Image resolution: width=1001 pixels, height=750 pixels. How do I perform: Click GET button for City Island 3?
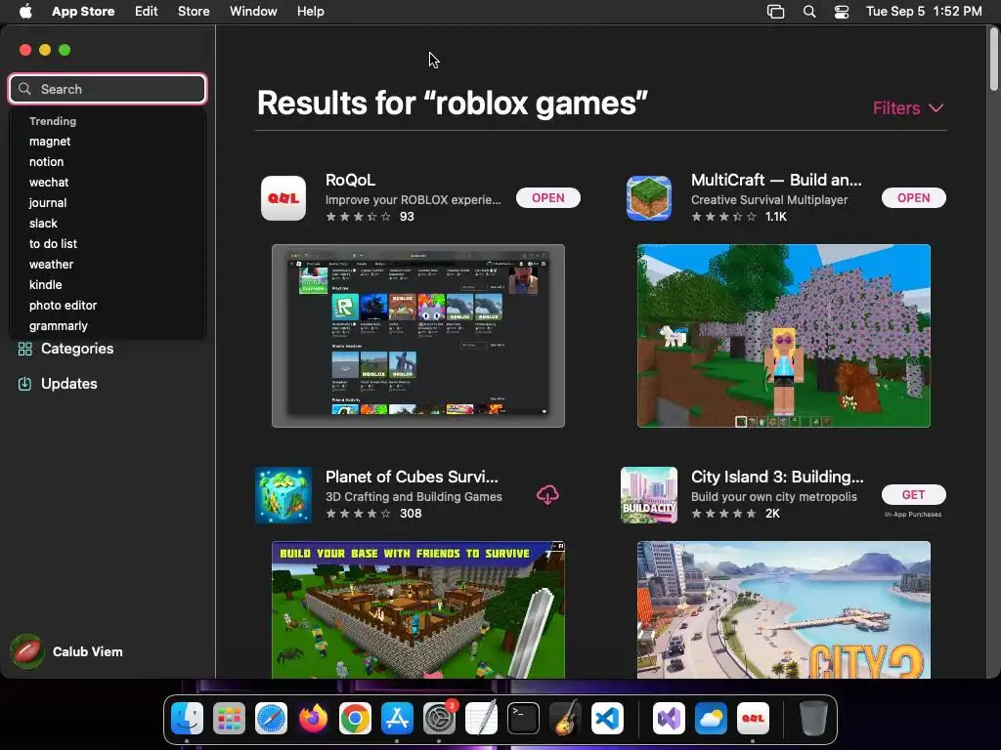click(x=914, y=495)
